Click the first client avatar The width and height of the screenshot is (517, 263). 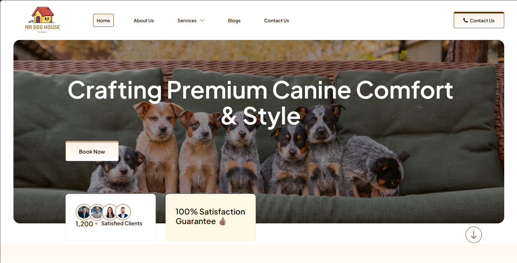(x=84, y=212)
